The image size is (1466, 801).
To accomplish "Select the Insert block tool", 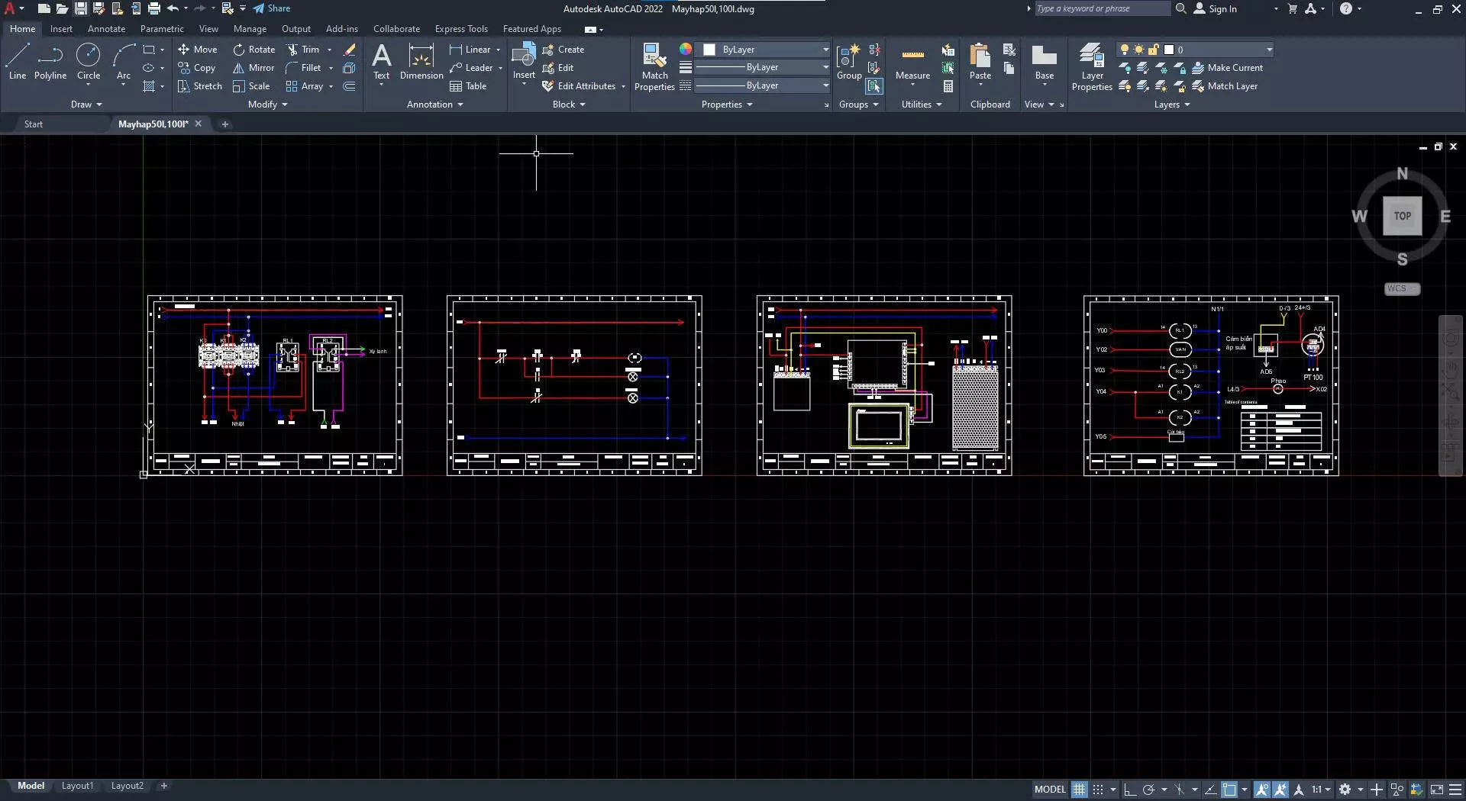I will point(524,63).
